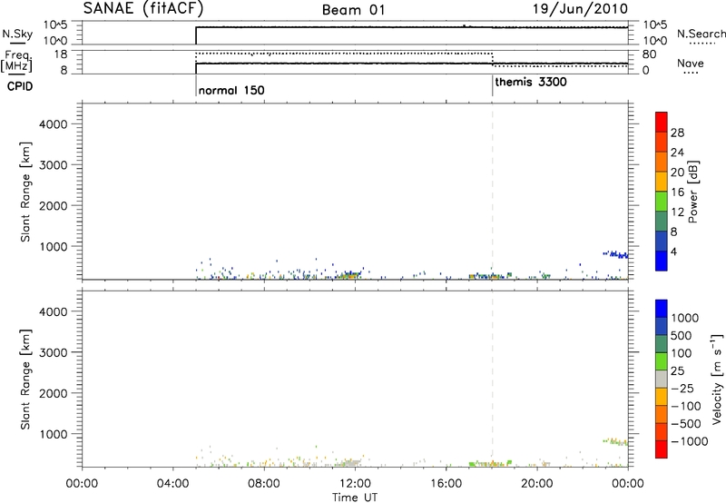This screenshot has width=726, height=503.
Task: Select the 24 tick on Power colorbar
Action: coord(677,153)
